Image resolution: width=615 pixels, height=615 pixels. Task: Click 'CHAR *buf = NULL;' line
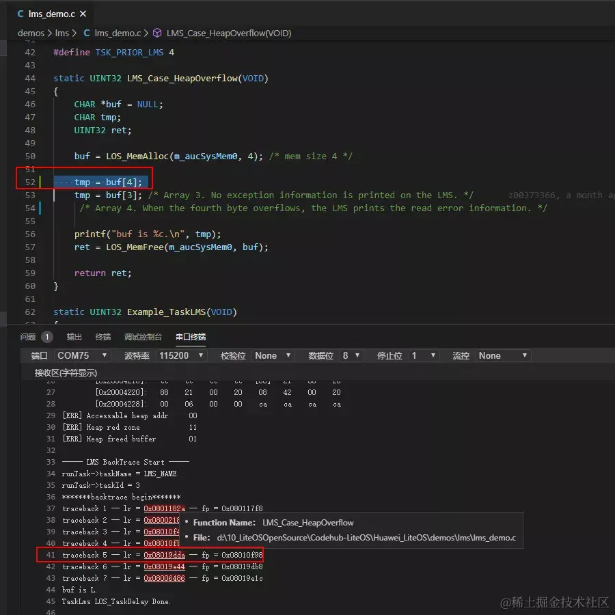(x=118, y=104)
